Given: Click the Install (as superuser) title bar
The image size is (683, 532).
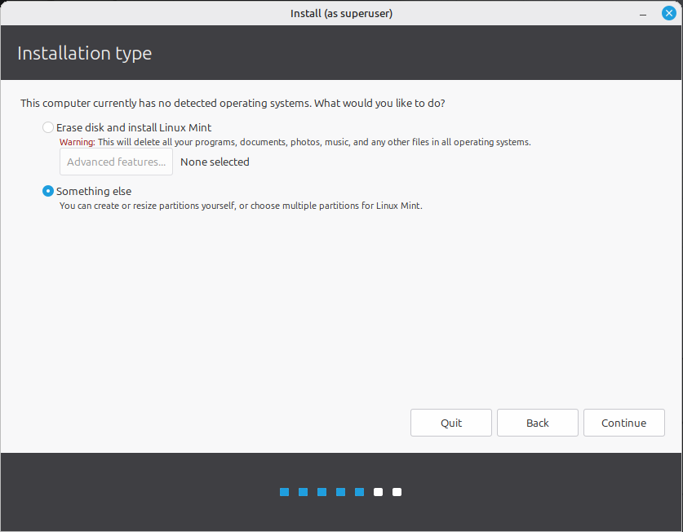Looking at the screenshot, I should coord(341,13).
